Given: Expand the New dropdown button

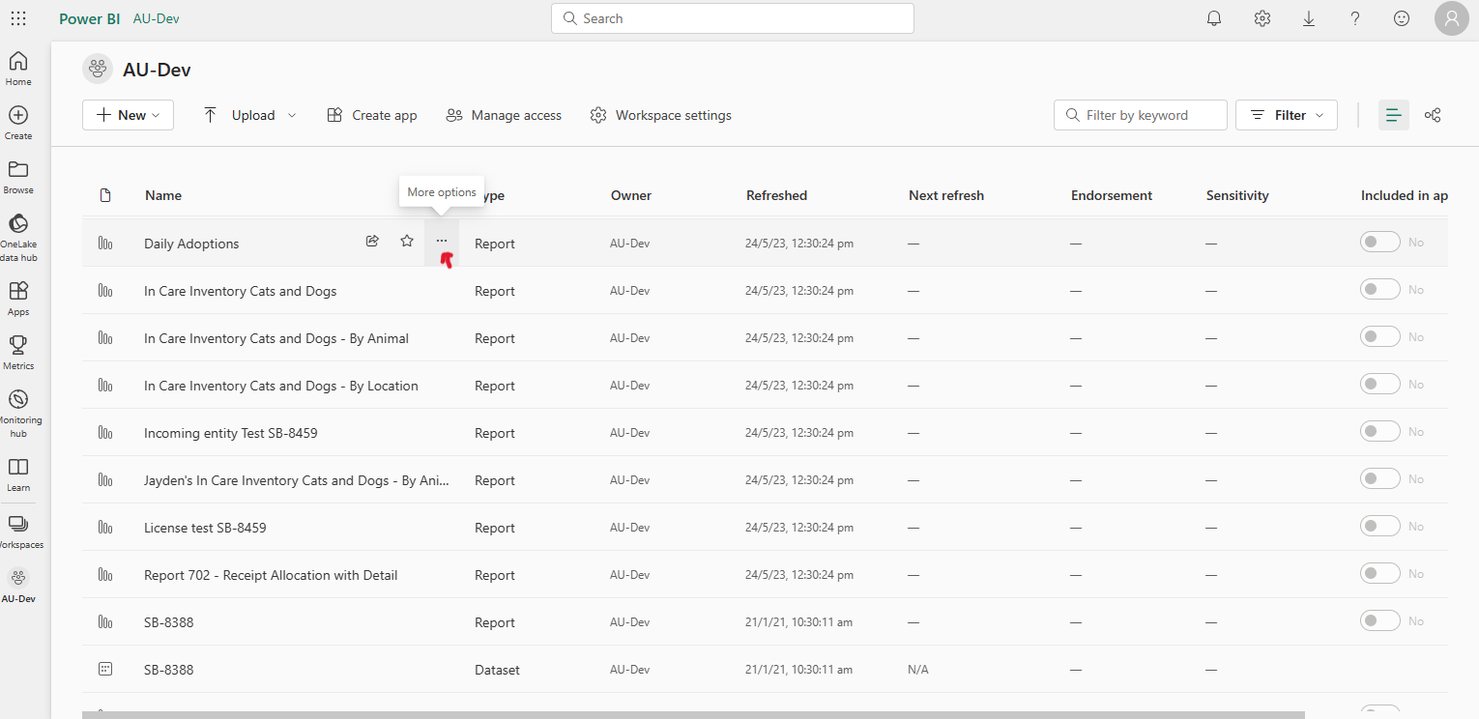Looking at the screenshot, I should pyautogui.click(x=128, y=115).
